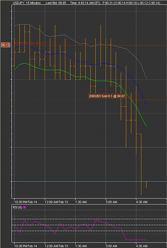Click '10:30 PM Feb 14' on main chart axis
Screen dimensions: 167x248
coord(26,202)
